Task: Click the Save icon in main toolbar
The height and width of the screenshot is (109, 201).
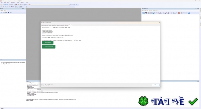Action: tap(5, 5)
